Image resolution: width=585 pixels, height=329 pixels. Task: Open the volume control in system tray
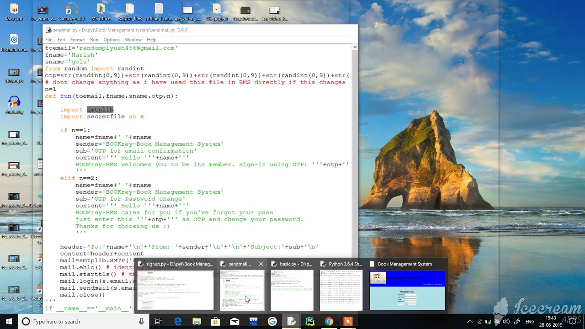[506, 322]
